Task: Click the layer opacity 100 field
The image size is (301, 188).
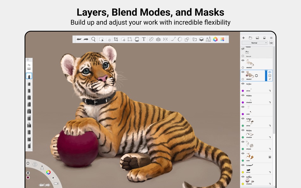Action: (271, 43)
